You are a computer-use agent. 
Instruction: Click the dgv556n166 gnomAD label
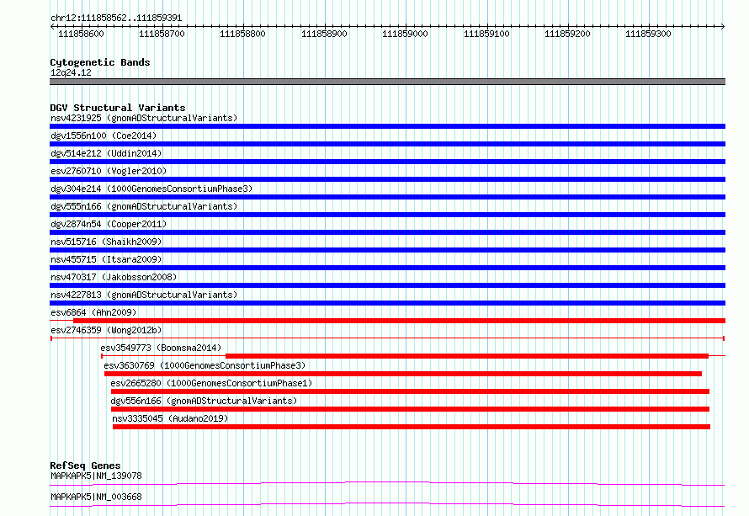204,401
